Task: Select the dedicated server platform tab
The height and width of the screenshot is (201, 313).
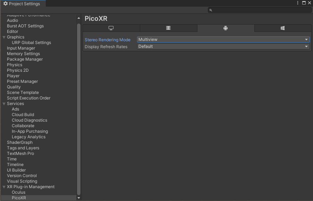Action: [x=168, y=28]
